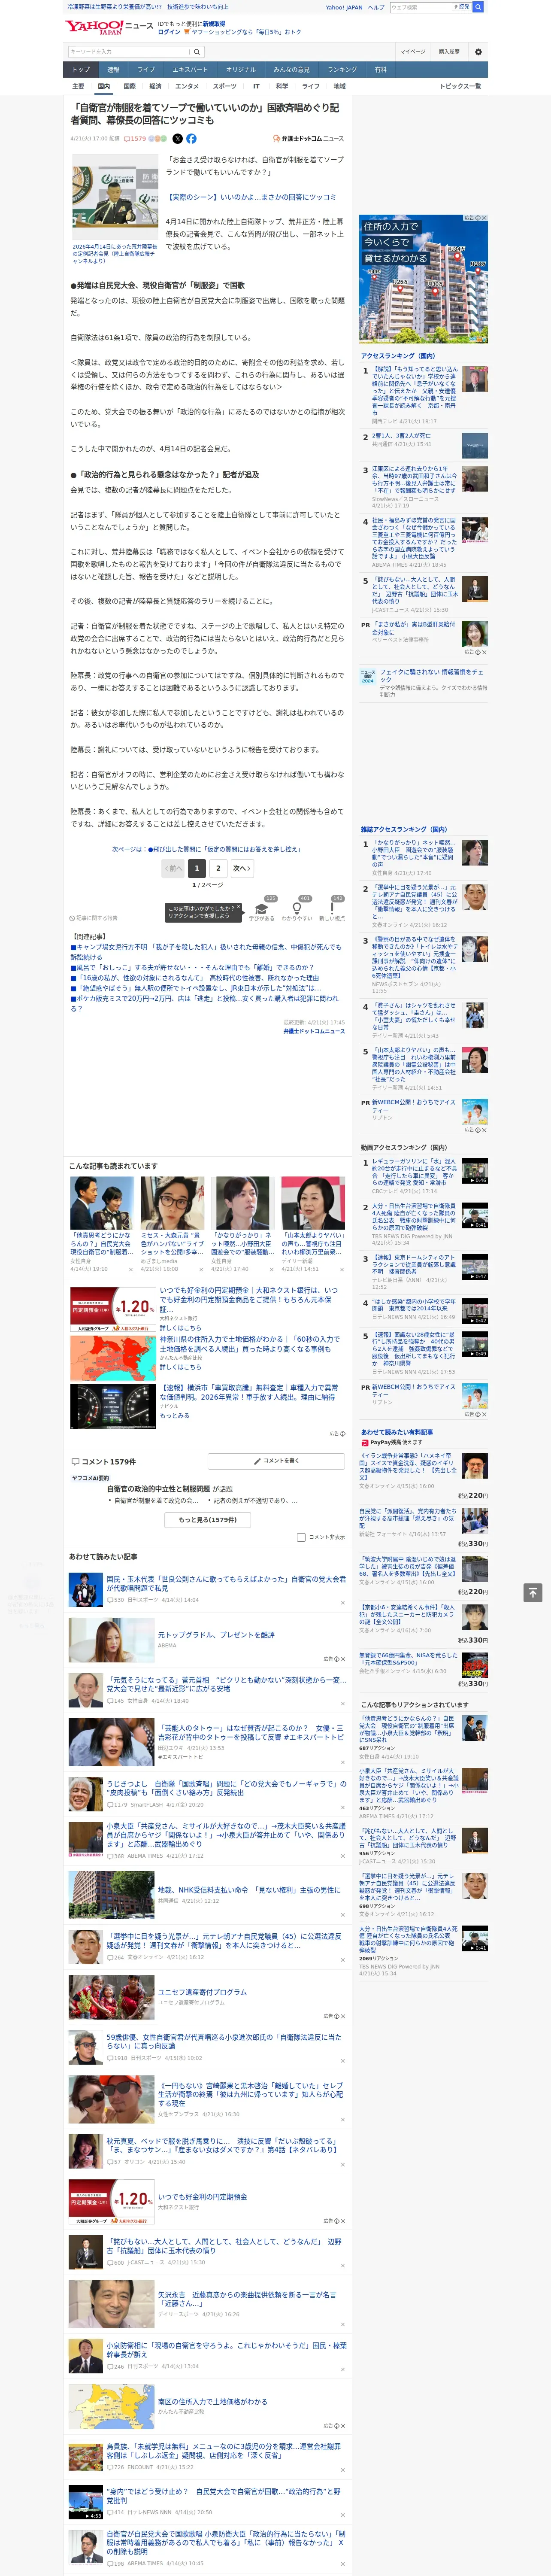Click the 次へ pagination button
Viewport: 551px width, 2576px height.
(241, 869)
